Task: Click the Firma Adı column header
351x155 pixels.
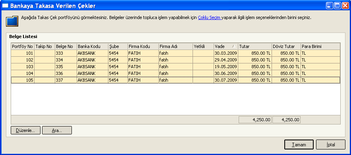Action: [175, 46]
